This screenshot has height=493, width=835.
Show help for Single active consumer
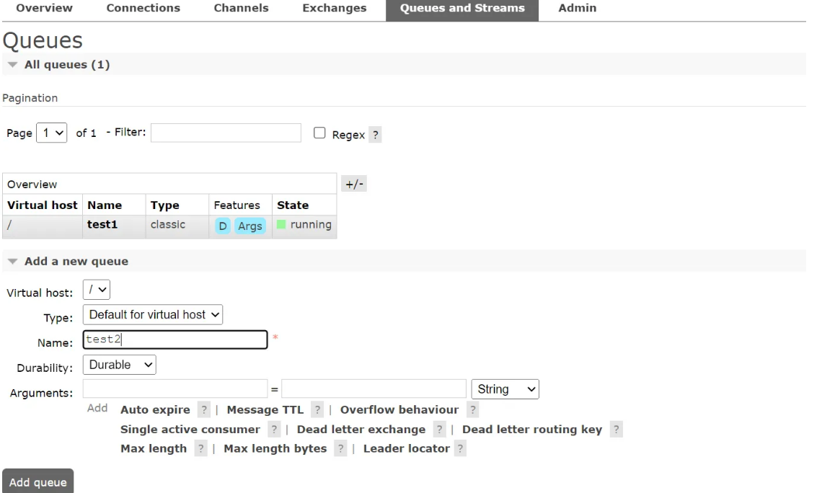tap(274, 430)
